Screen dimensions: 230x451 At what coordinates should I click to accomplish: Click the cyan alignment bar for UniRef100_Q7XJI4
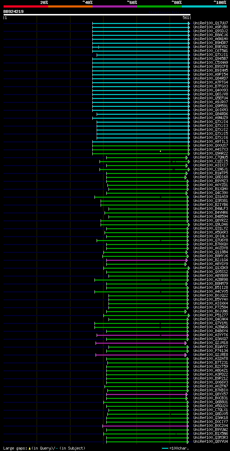click(x=143, y=122)
